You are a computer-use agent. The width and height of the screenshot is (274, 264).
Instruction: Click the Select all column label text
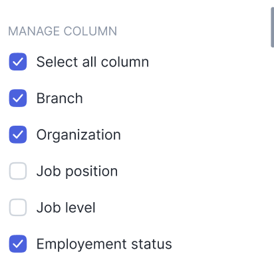coord(92,62)
